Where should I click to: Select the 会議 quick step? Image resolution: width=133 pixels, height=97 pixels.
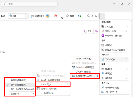(x=17, y=16)
